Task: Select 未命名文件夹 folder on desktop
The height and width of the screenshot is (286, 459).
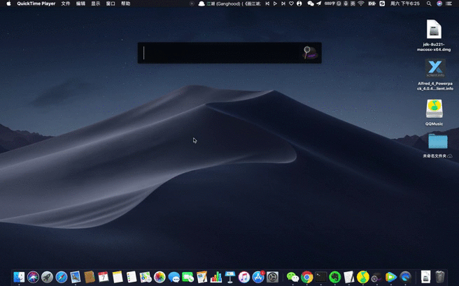Action: click(x=437, y=145)
